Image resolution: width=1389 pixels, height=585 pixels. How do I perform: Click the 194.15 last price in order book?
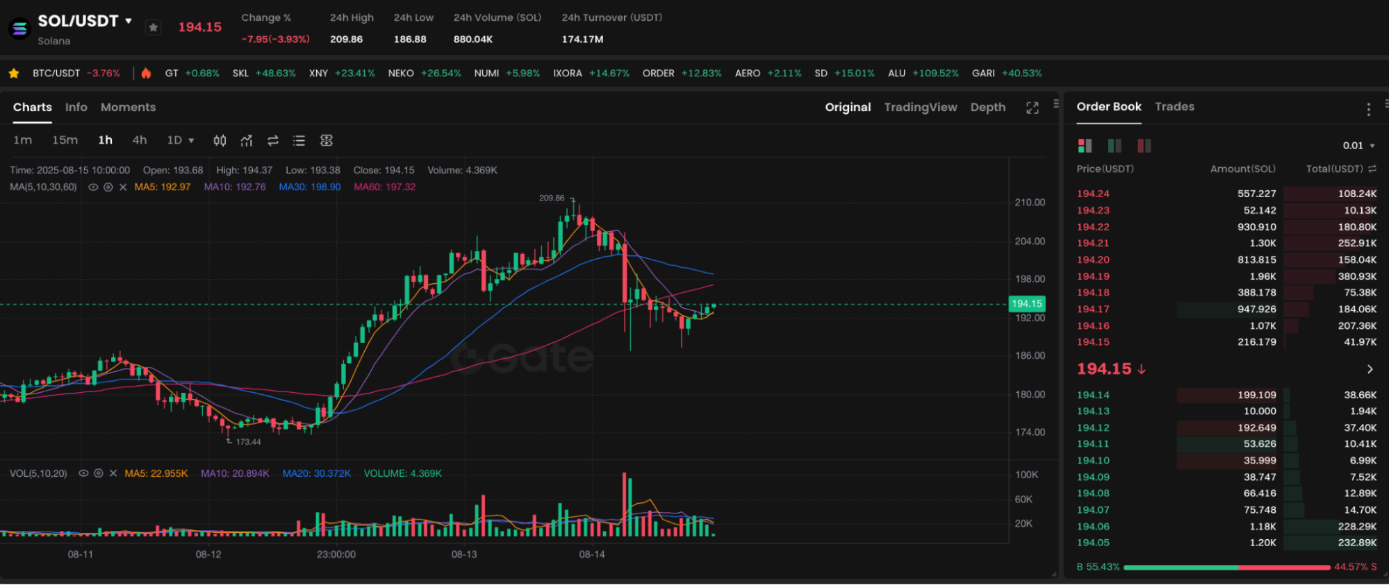(x=1104, y=368)
